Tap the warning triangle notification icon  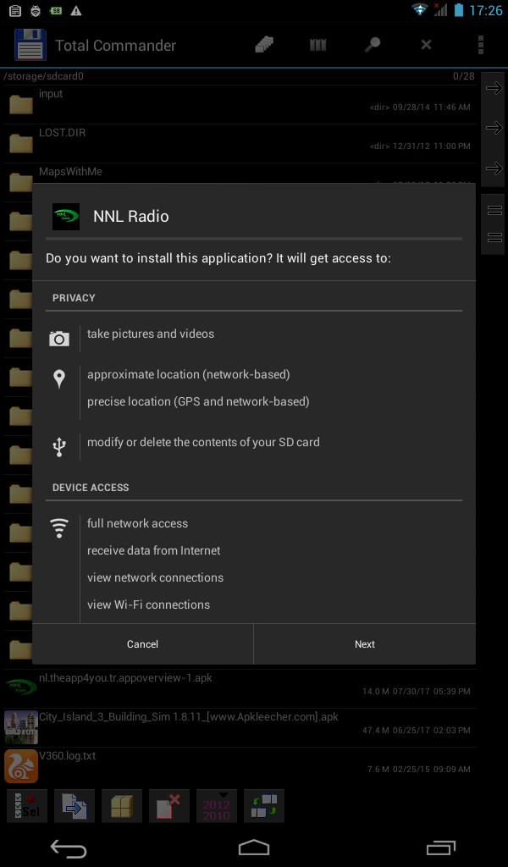click(75, 10)
